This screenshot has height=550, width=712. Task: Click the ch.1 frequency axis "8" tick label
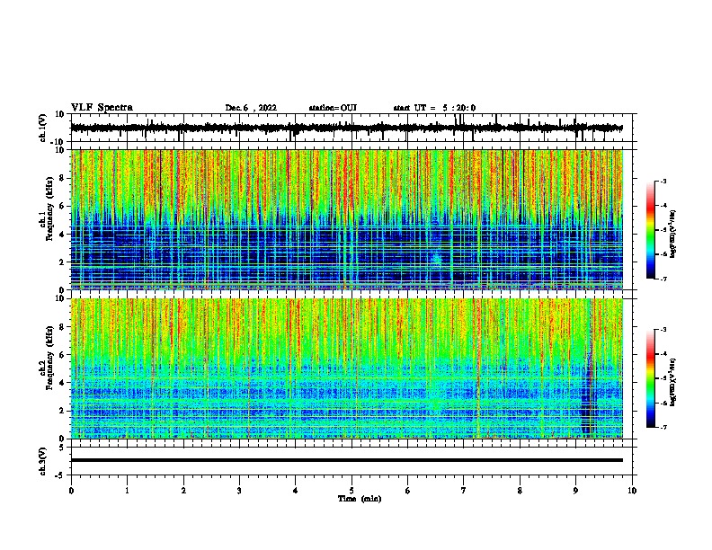(62, 178)
